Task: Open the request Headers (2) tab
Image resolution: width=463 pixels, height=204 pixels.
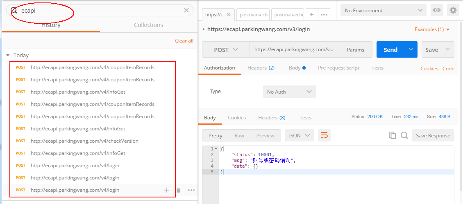Action: (261, 68)
